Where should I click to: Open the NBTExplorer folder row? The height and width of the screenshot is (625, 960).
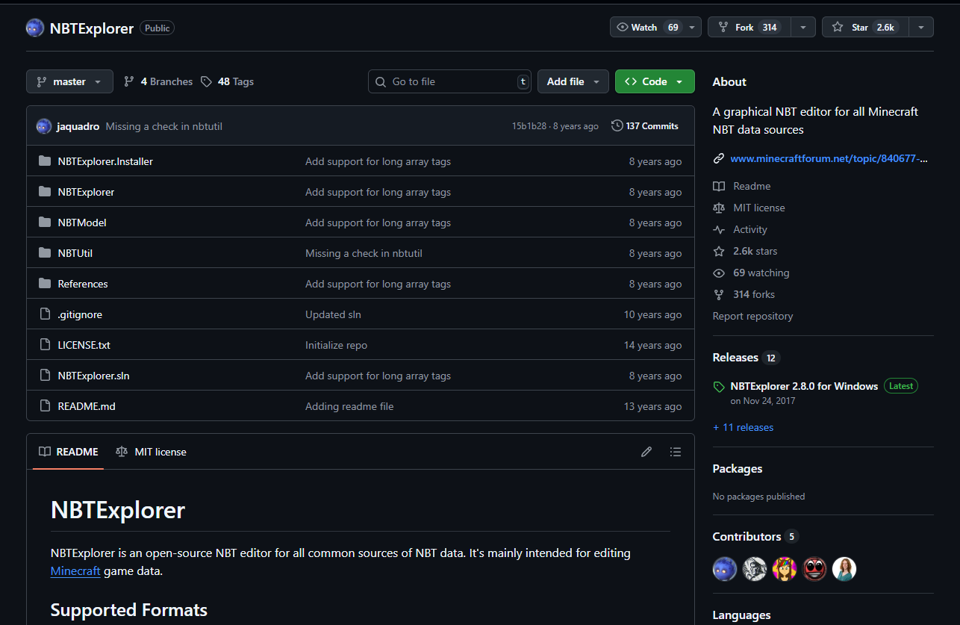tap(360, 192)
